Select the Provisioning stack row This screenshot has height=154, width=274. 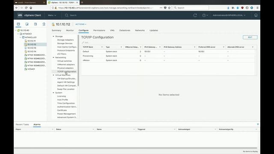click(168, 56)
